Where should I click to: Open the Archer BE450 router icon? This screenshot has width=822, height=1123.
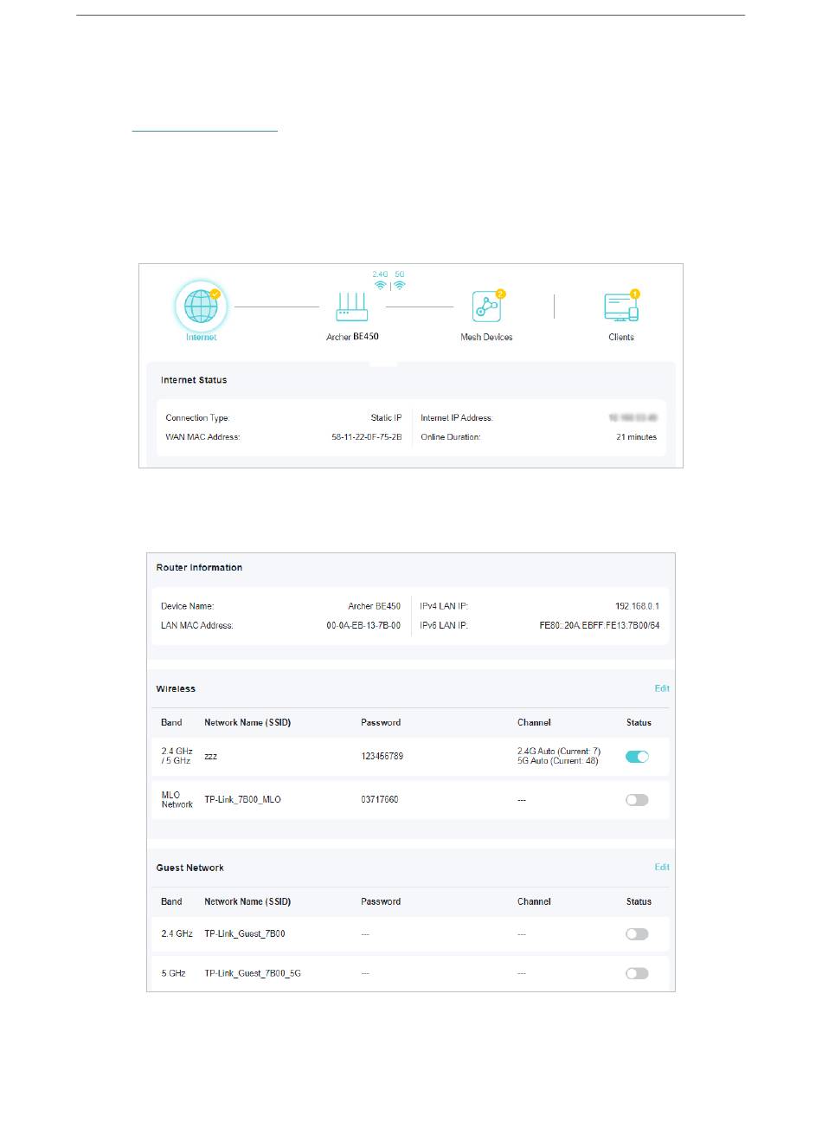coord(352,307)
